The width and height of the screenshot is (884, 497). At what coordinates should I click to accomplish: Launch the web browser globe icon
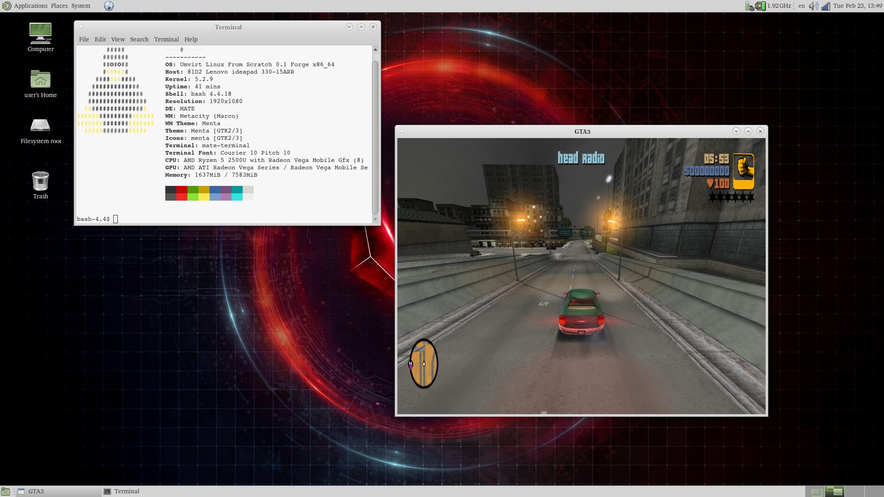[109, 6]
